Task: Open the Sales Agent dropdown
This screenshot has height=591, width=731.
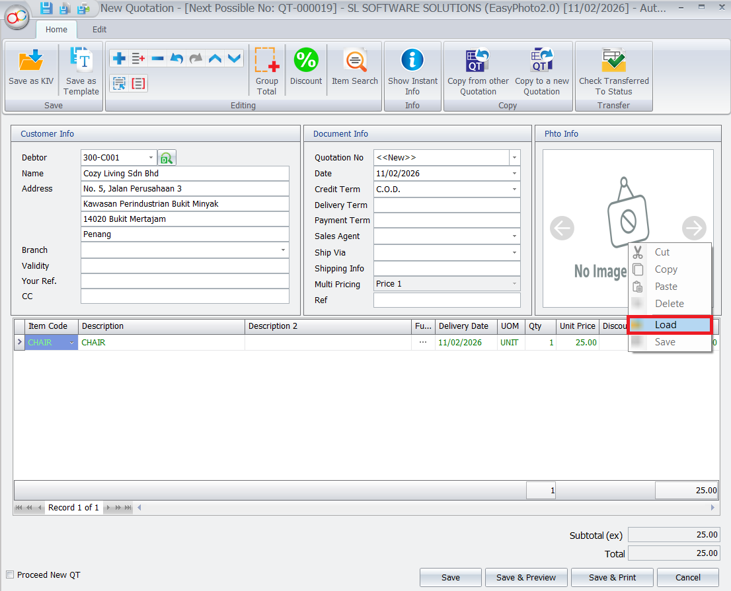Action: [x=514, y=236]
